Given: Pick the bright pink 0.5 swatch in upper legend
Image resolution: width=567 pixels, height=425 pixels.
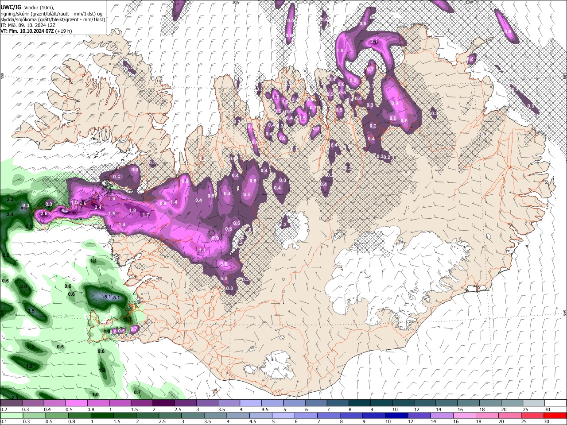Looking at the screenshot, I should pos(76,403).
